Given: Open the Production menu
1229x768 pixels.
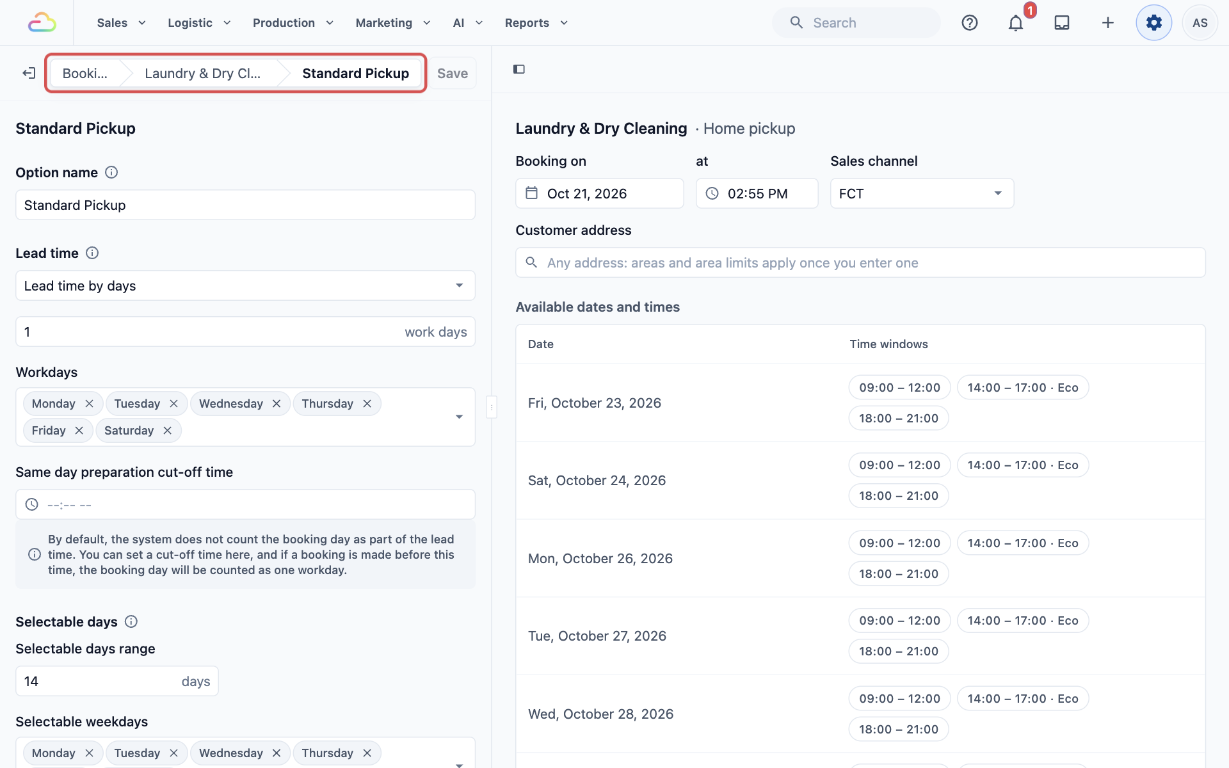Looking at the screenshot, I should tap(293, 22).
